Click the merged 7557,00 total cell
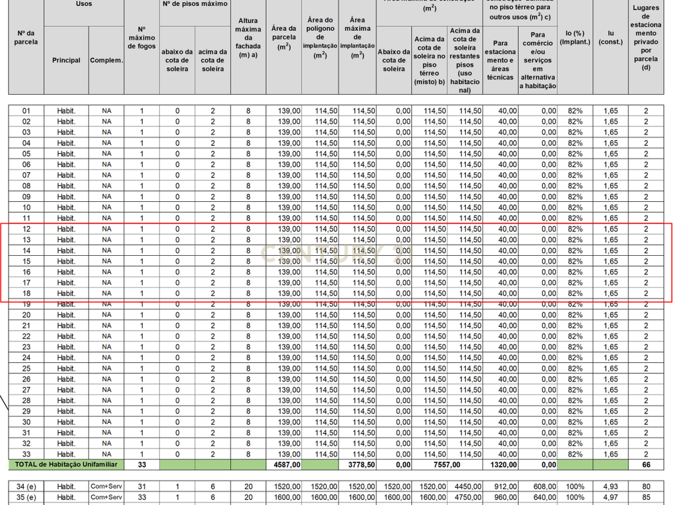Image resolution: width=673 pixels, height=505 pixels. (447, 465)
